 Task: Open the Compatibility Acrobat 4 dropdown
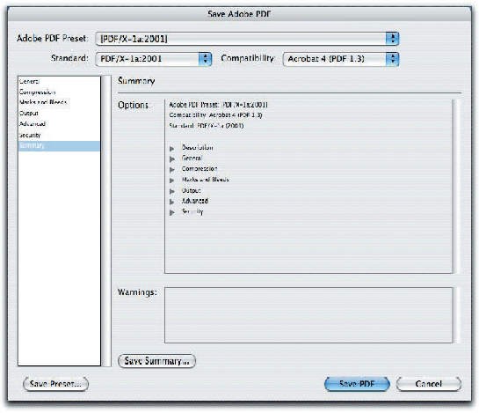(x=341, y=59)
